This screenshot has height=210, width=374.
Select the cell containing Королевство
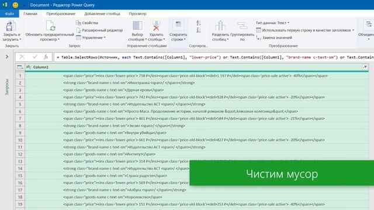tap(197, 197)
